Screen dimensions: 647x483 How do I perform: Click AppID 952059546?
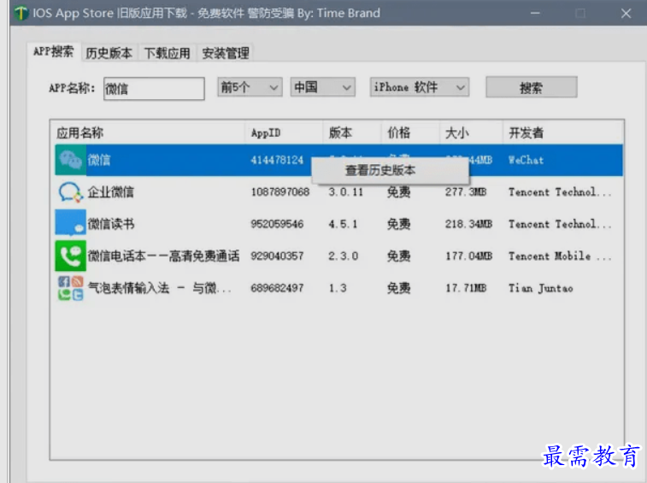277,224
